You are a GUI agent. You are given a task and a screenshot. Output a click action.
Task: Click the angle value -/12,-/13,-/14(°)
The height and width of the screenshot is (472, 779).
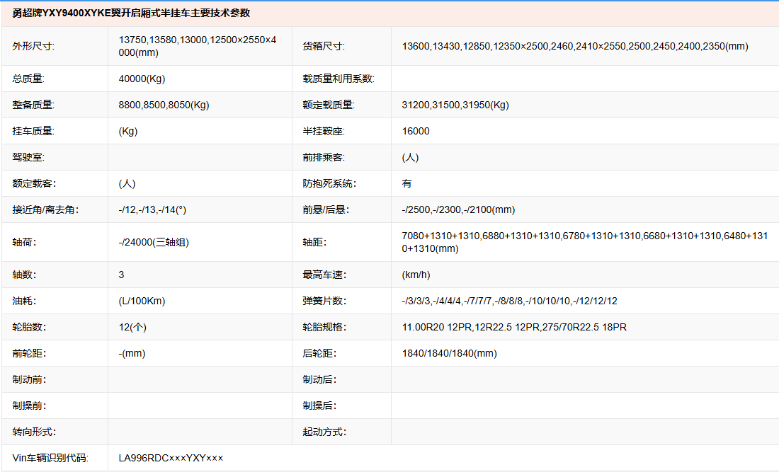152,210
